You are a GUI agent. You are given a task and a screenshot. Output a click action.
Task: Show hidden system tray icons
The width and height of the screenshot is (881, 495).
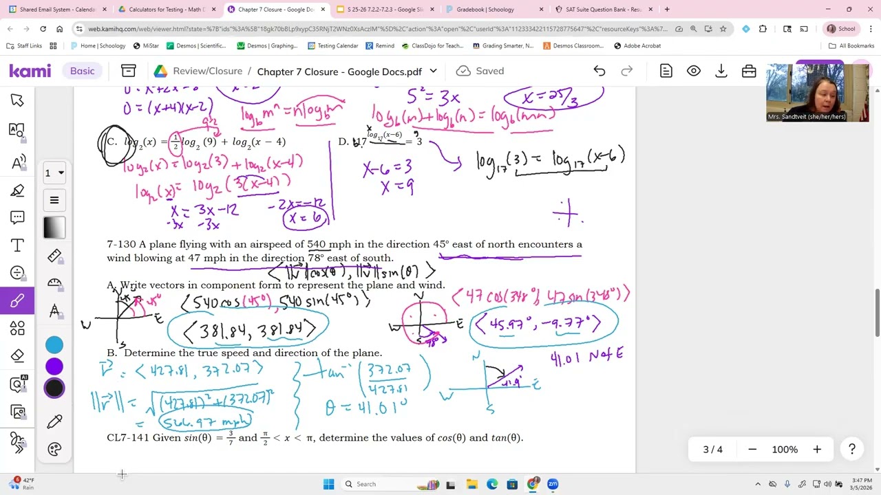tap(758, 484)
